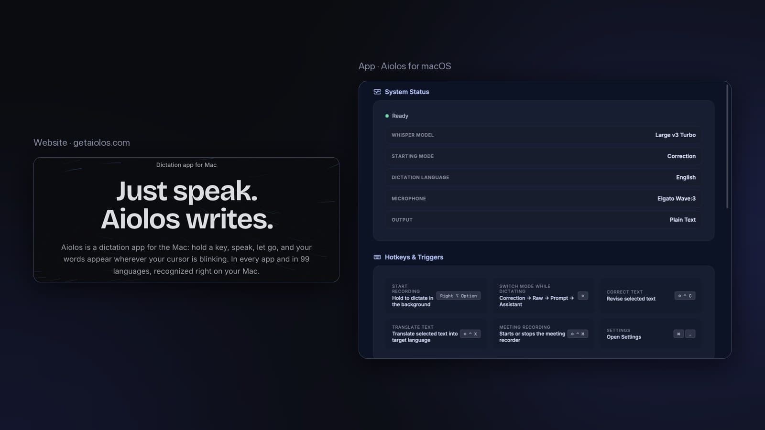765x430 pixels.
Task: Click the System Status heading
Action: 407,92
